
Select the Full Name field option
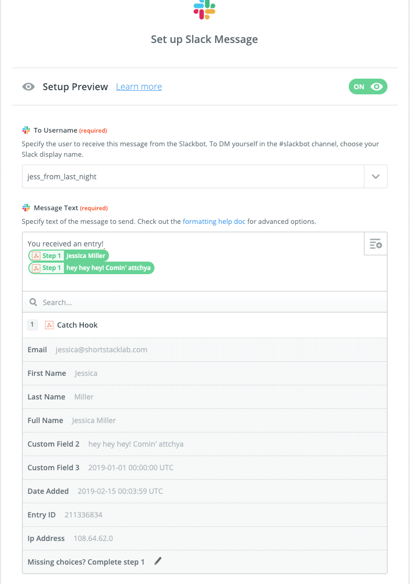pyautogui.click(x=204, y=420)
